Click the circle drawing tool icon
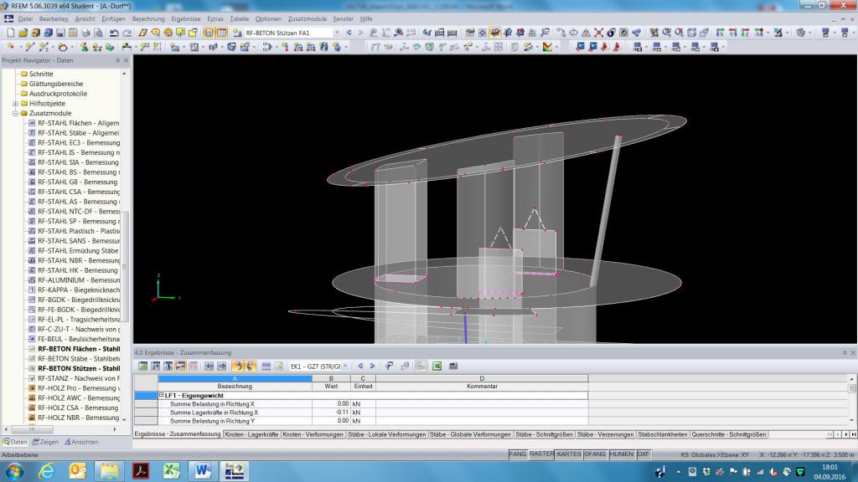858x482 pixels. coord(62,47)
